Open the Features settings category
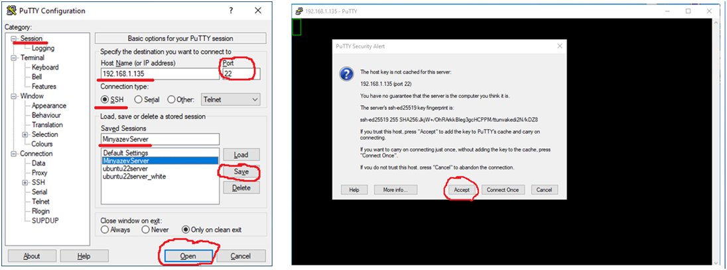Image resolution: width=727 pixels, height=270 pixels. tap(44, 87)
